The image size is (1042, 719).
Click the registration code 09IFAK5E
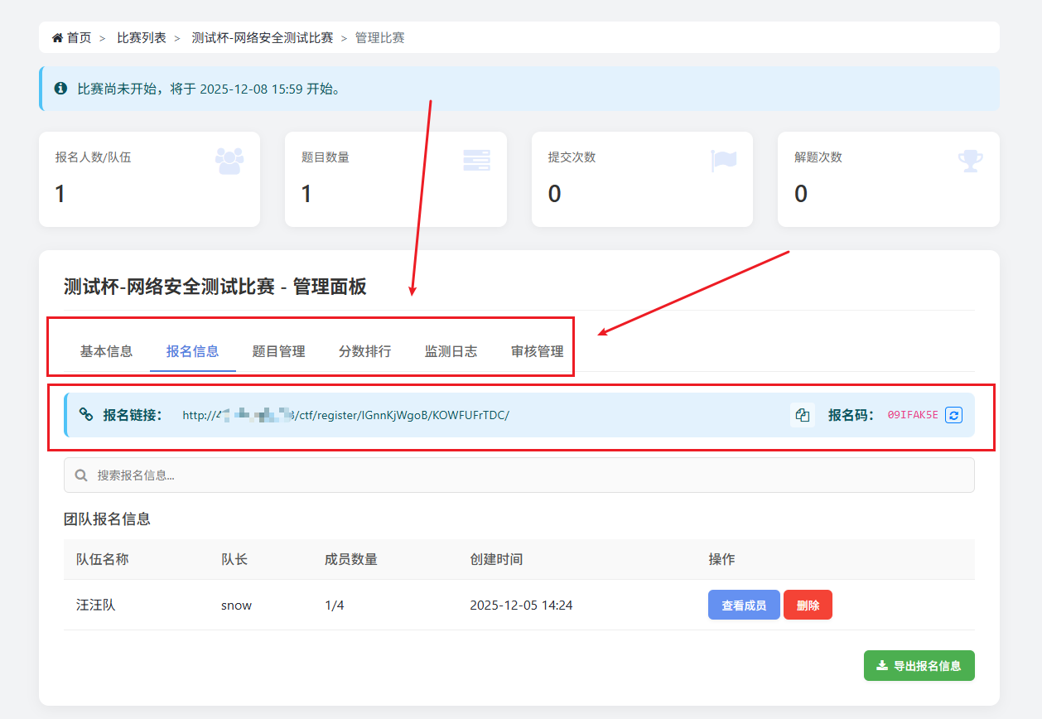click(x=913, y=415)
